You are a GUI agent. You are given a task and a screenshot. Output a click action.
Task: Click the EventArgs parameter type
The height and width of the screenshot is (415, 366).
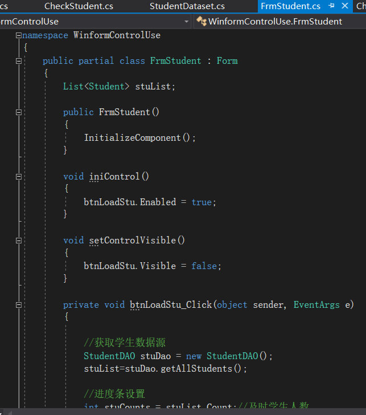pyautogui.click(x=316, y=305)
